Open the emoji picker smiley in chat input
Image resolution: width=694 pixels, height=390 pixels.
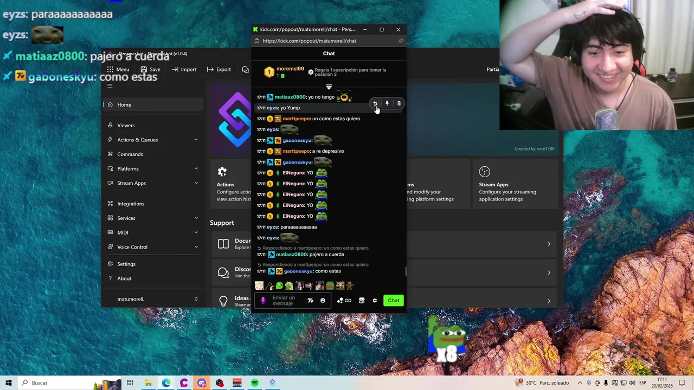coord(323,301)
